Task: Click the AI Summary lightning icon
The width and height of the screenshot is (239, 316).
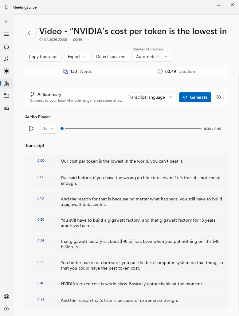Action: [x=32, y=94]
